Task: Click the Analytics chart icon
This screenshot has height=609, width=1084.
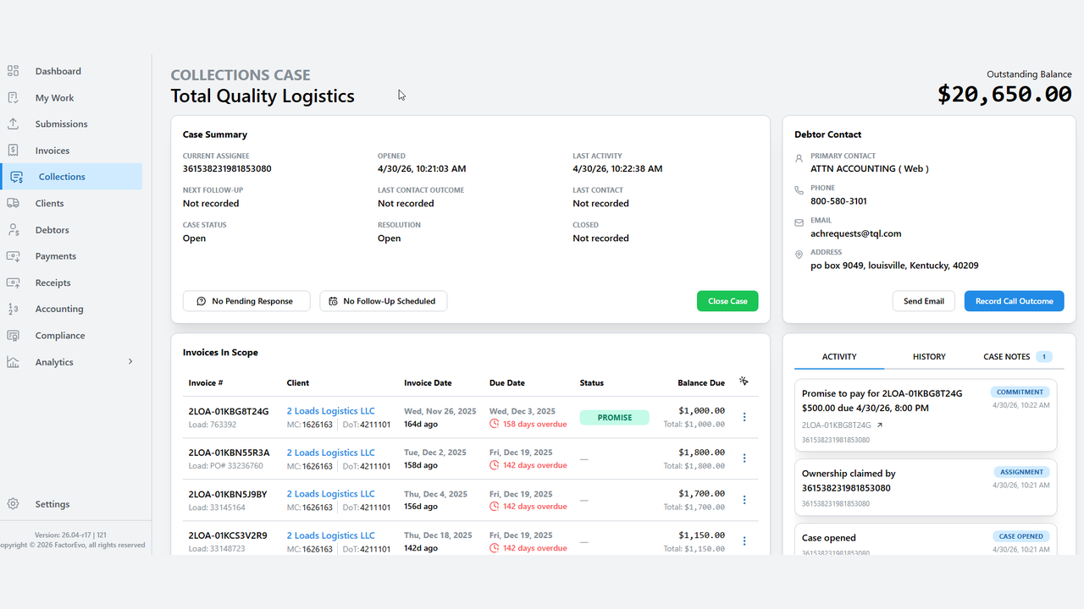Action: [13, 362]
